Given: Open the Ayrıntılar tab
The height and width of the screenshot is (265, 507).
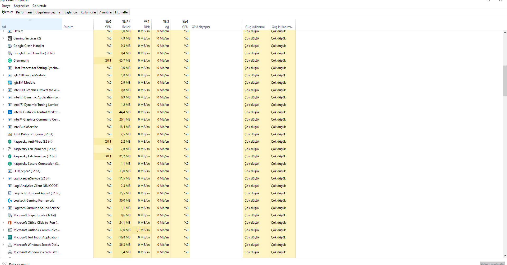Looking at the screenshot, I should click(106, 12).
